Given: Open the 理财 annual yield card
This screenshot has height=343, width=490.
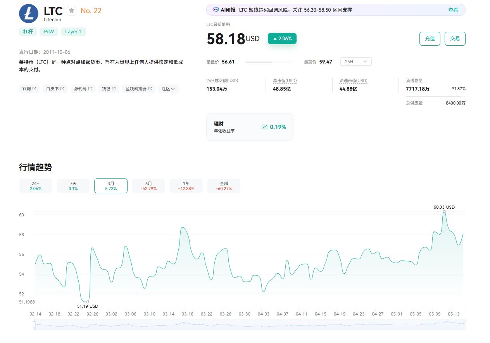Looking at the screenshot, I should [x=250, y=127].
